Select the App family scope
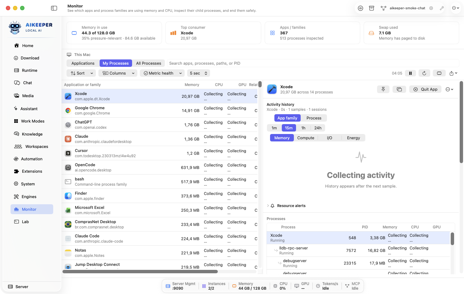 [287, 118]
